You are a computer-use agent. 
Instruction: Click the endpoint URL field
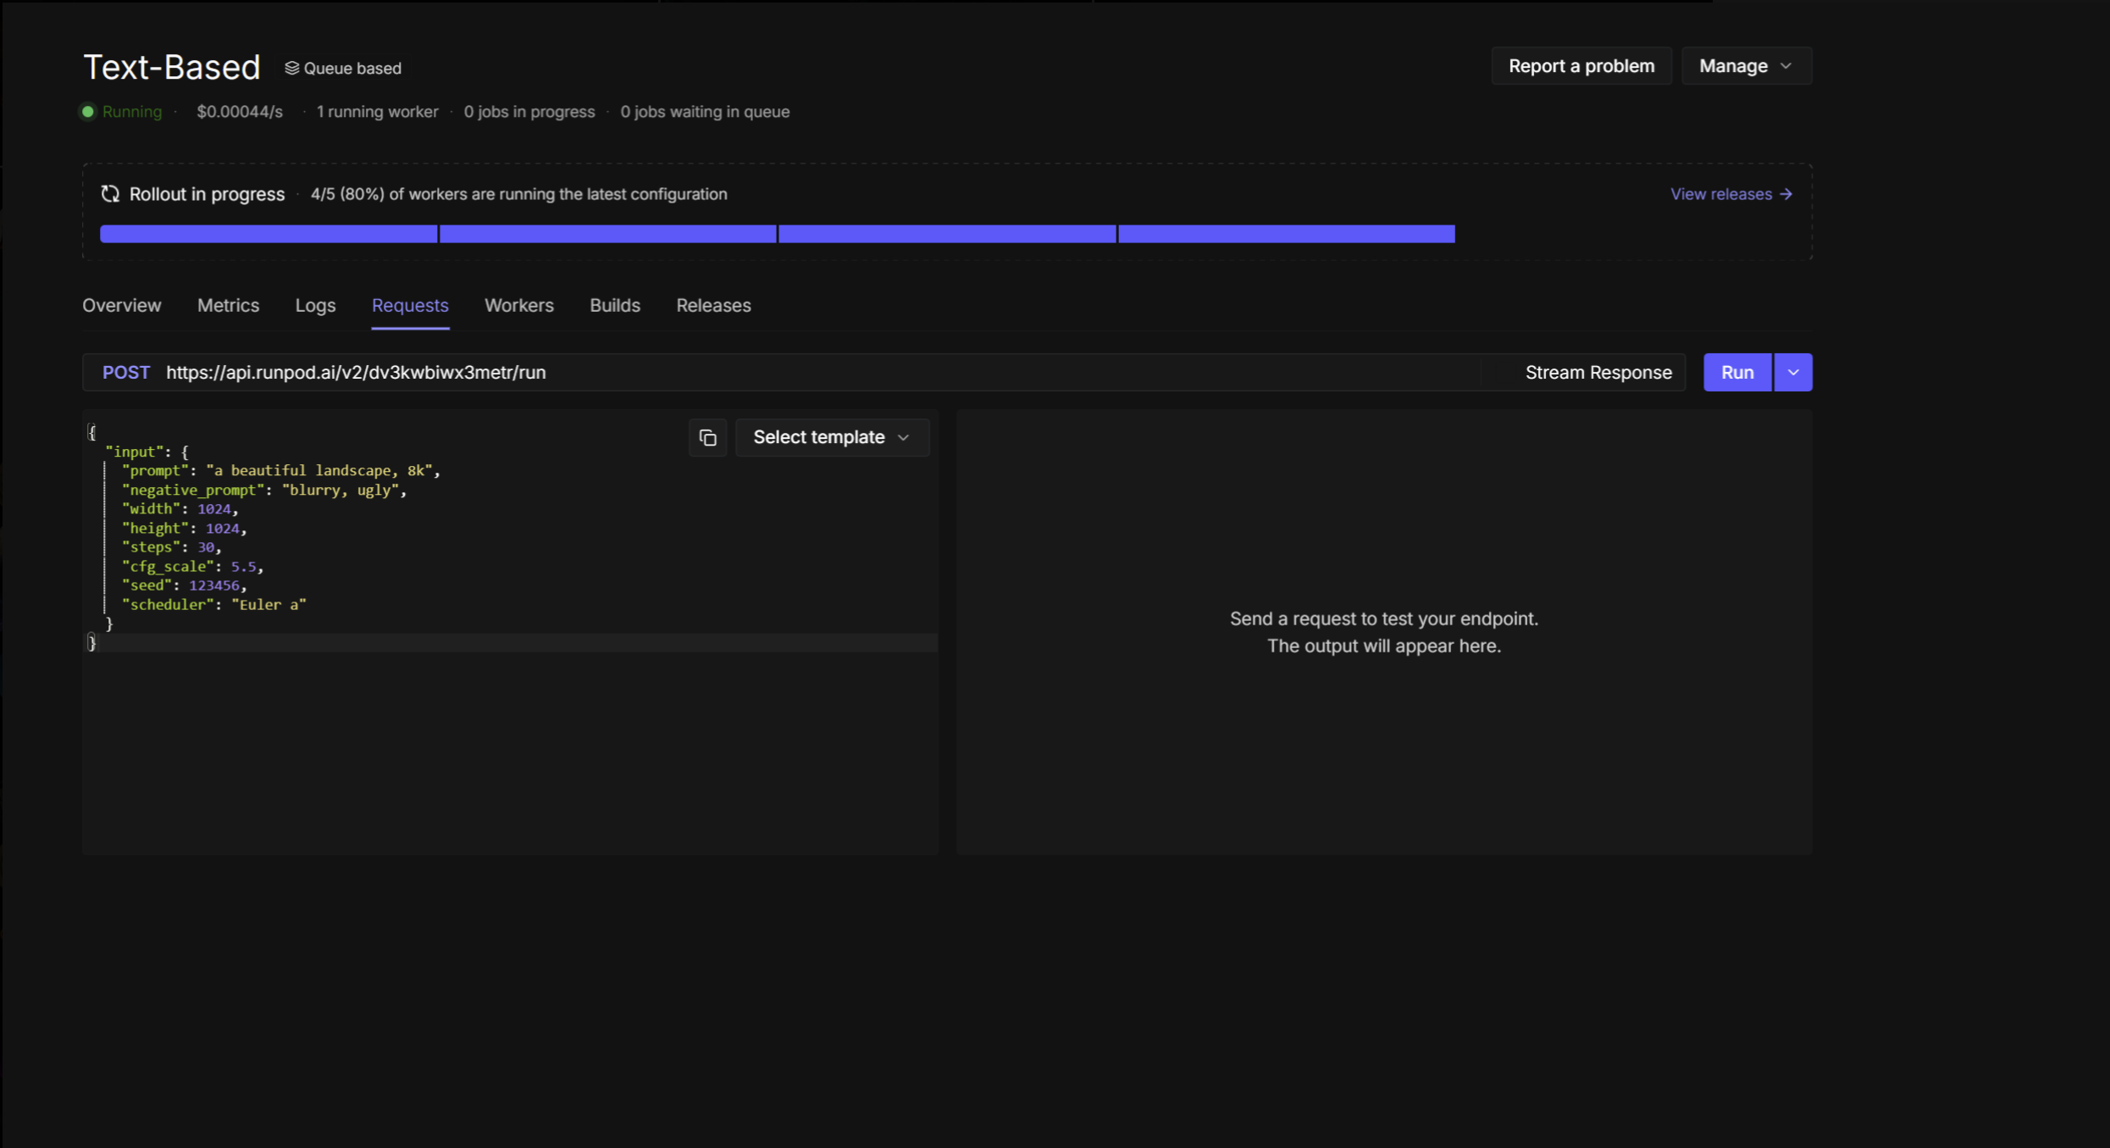[356, 373]
